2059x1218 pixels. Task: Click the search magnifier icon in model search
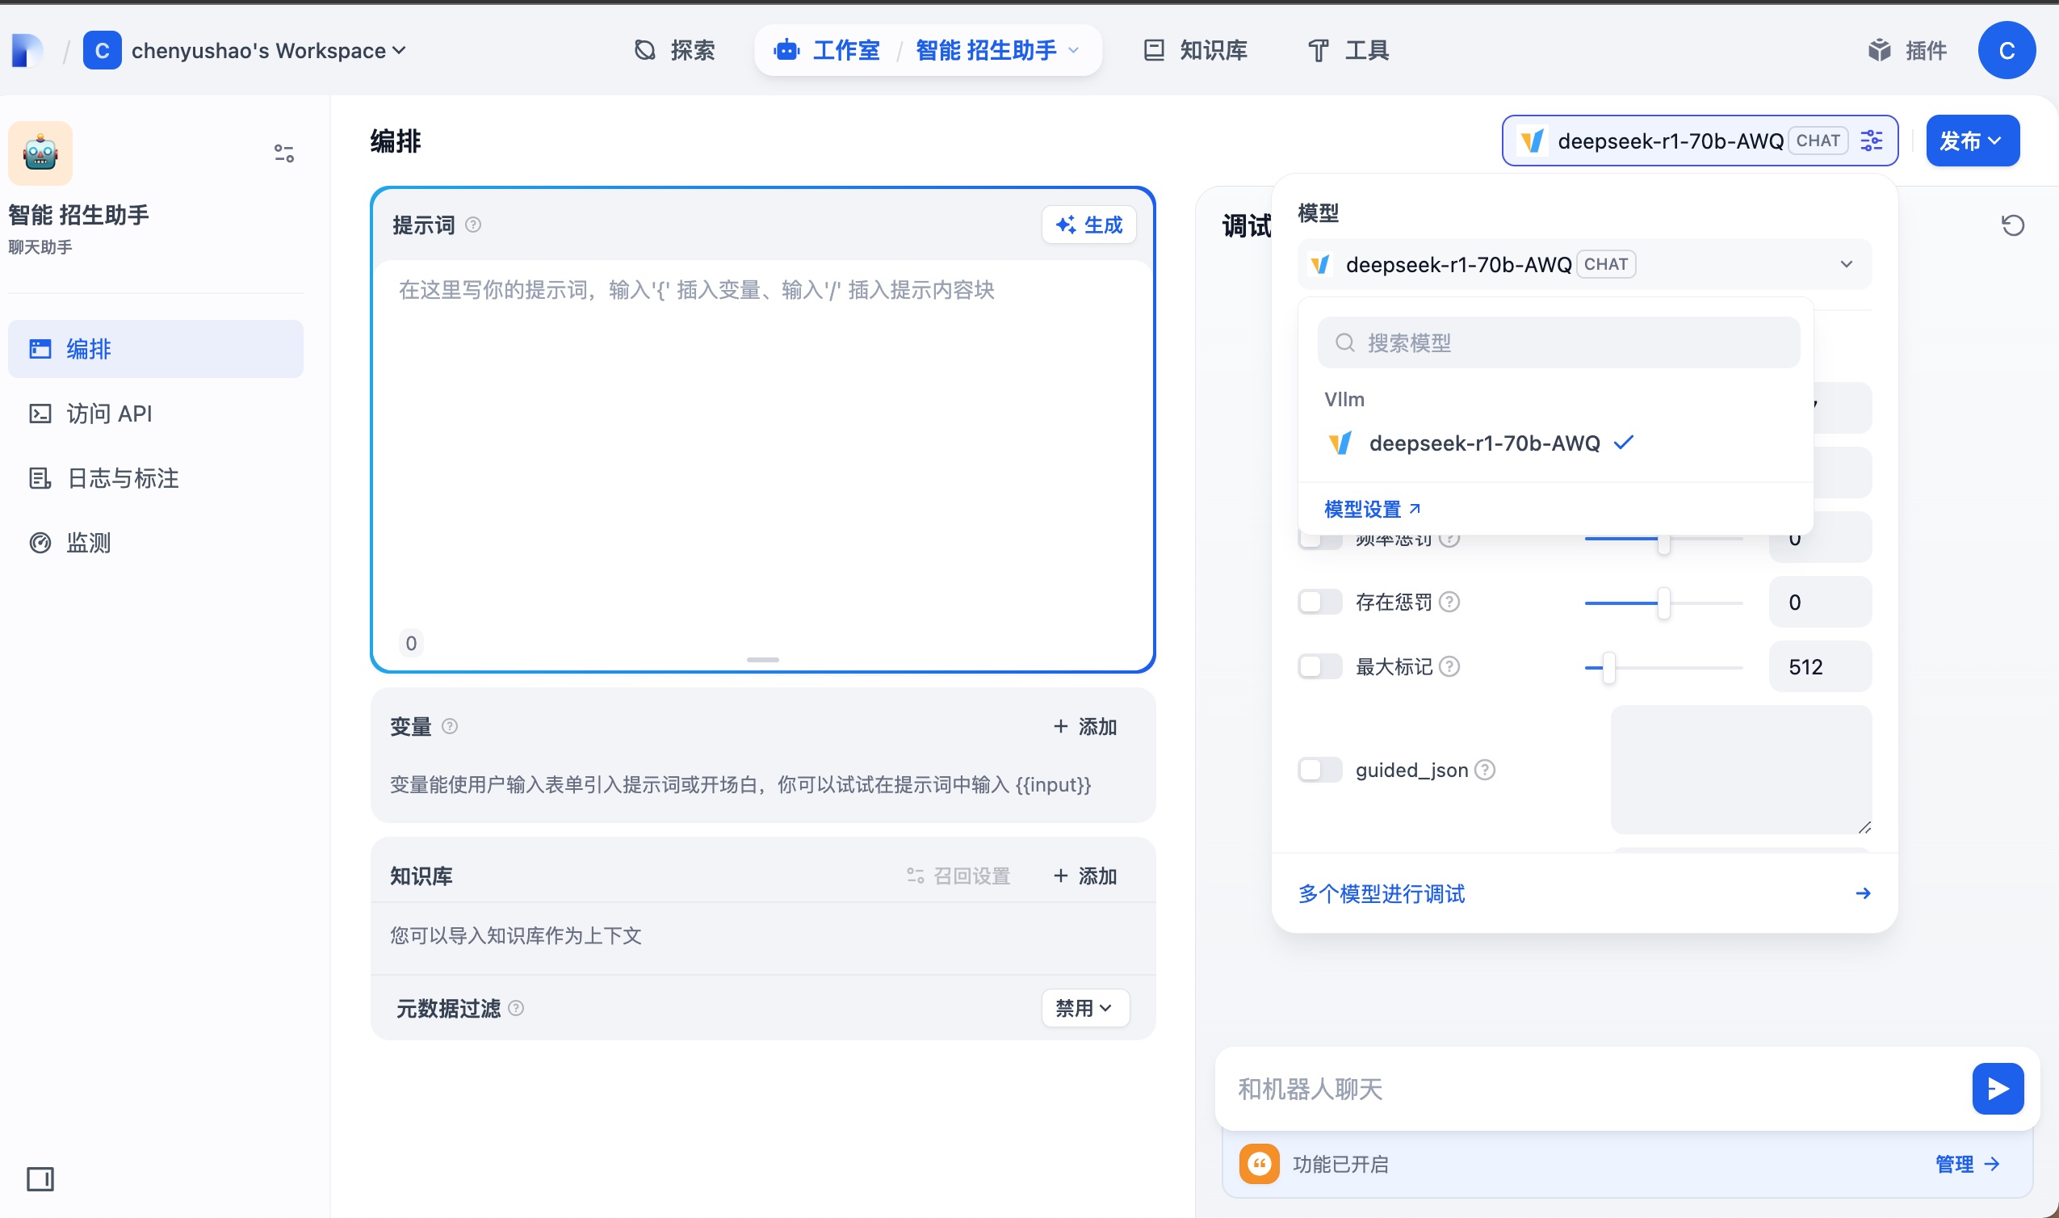[x=1344, y=343]
